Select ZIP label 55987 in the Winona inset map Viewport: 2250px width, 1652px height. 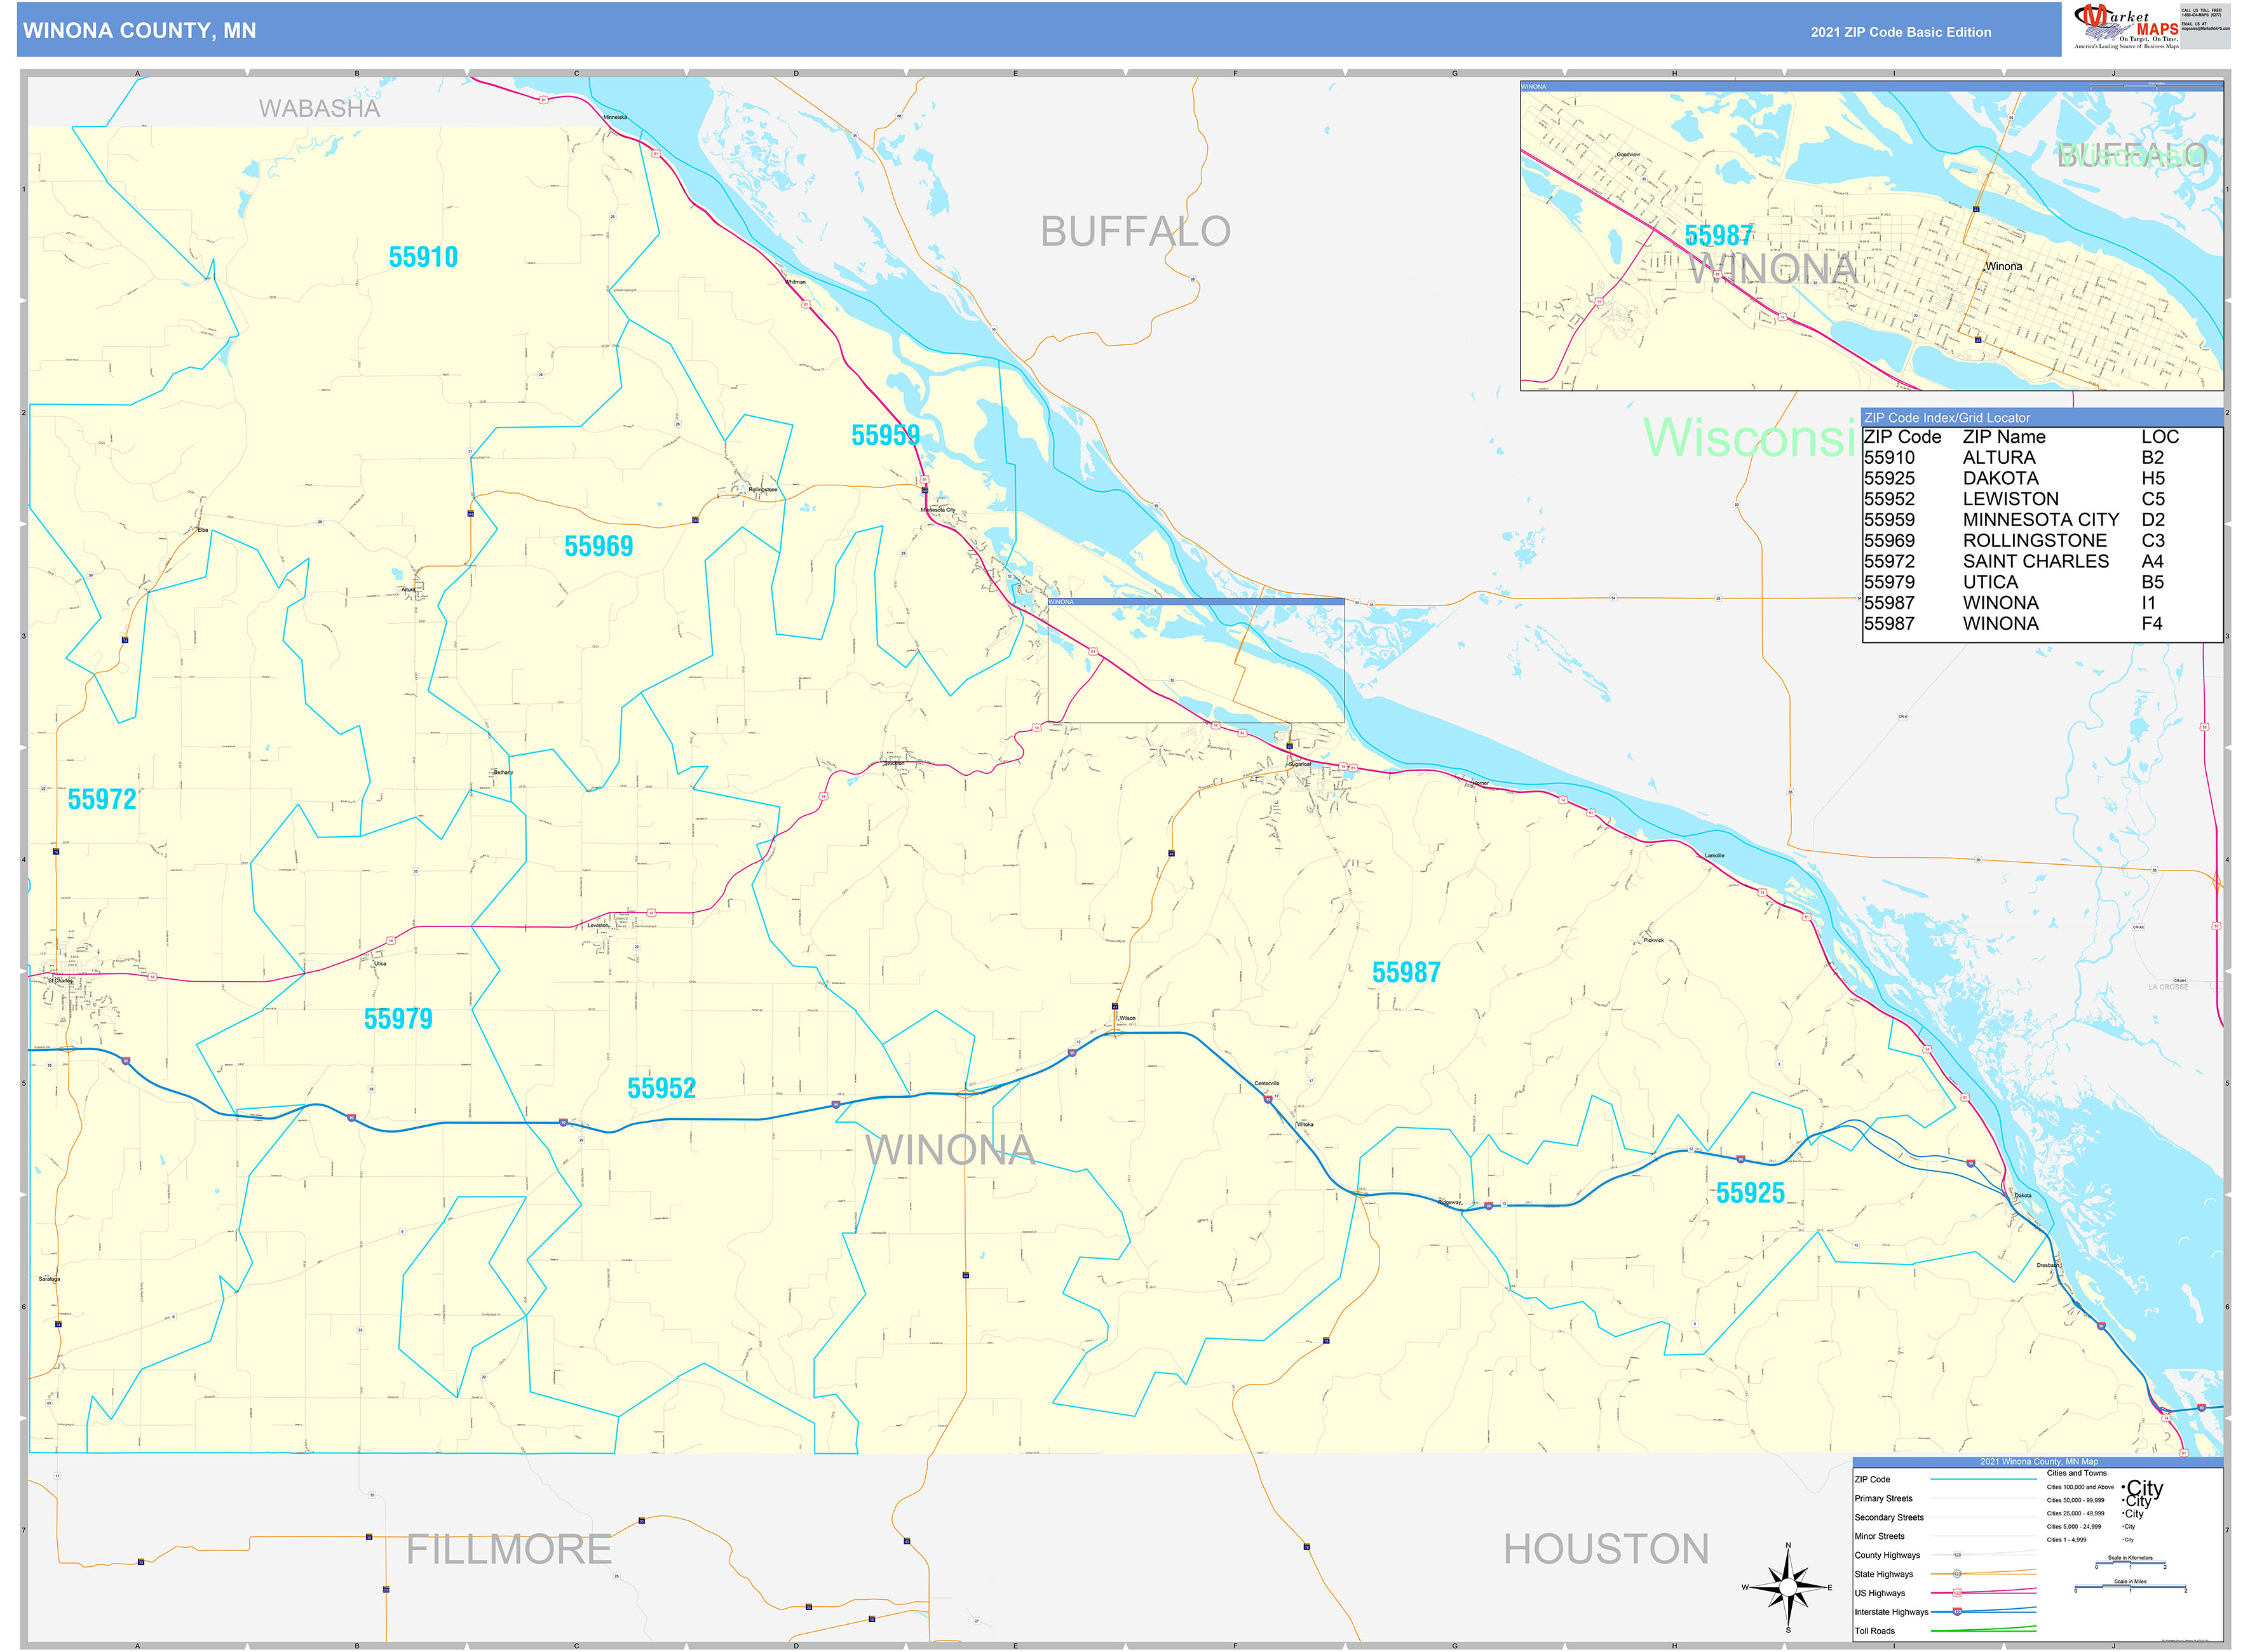1718,236
